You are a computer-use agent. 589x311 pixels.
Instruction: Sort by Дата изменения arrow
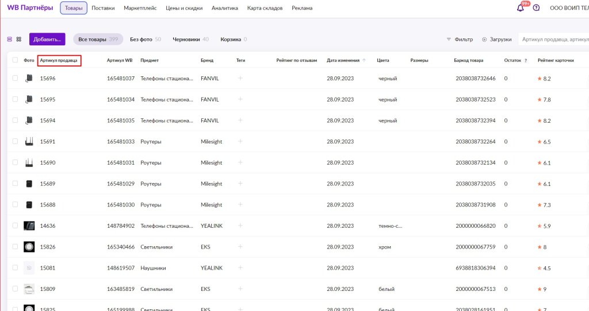364,60
